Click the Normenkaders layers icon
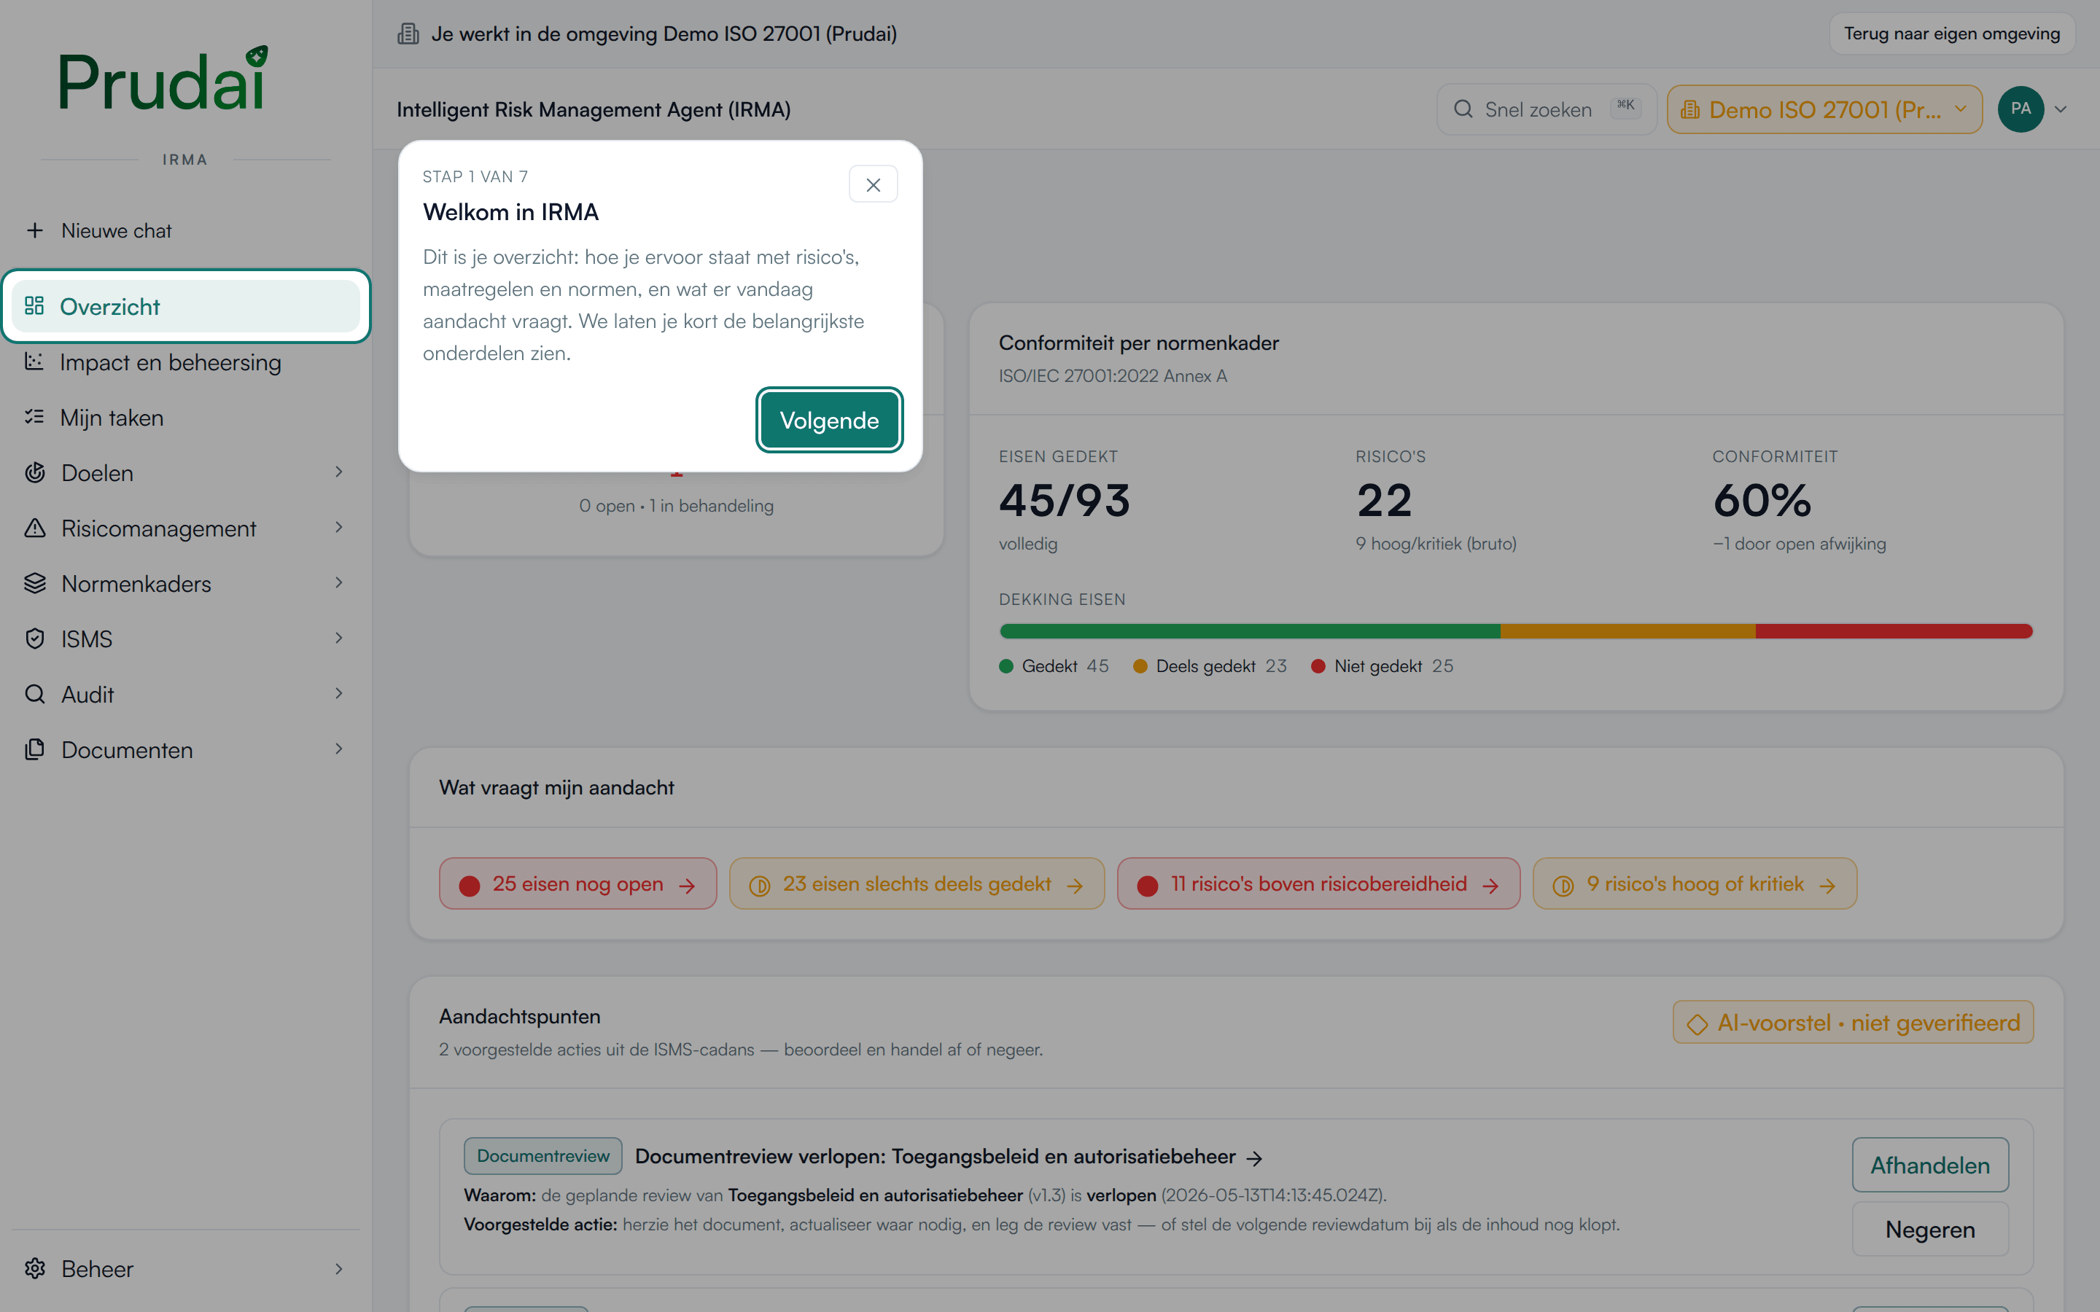The width and height of the screenshot is (2100, 1312). click(35, 584)
